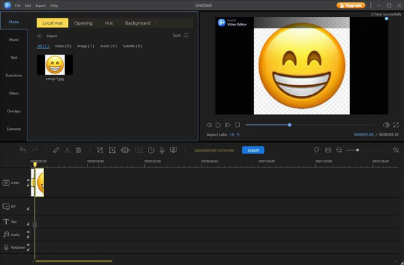Mute the Audio track

coord(28,232)
